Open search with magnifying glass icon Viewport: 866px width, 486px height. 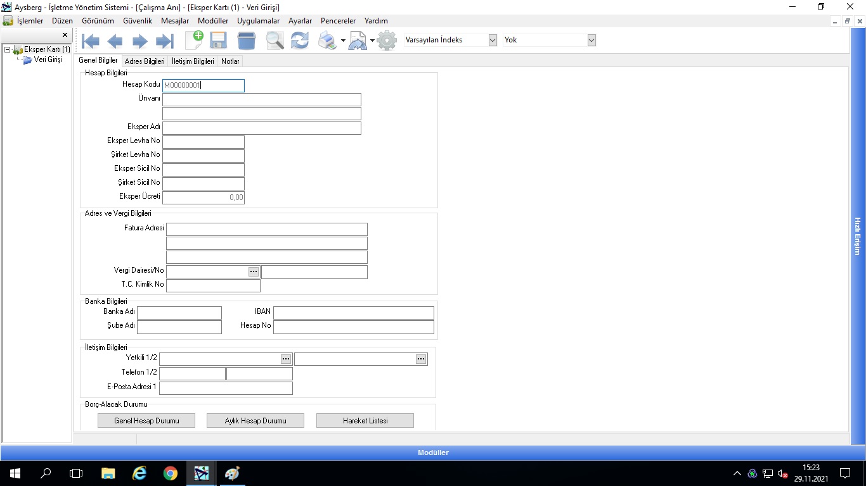275,41
